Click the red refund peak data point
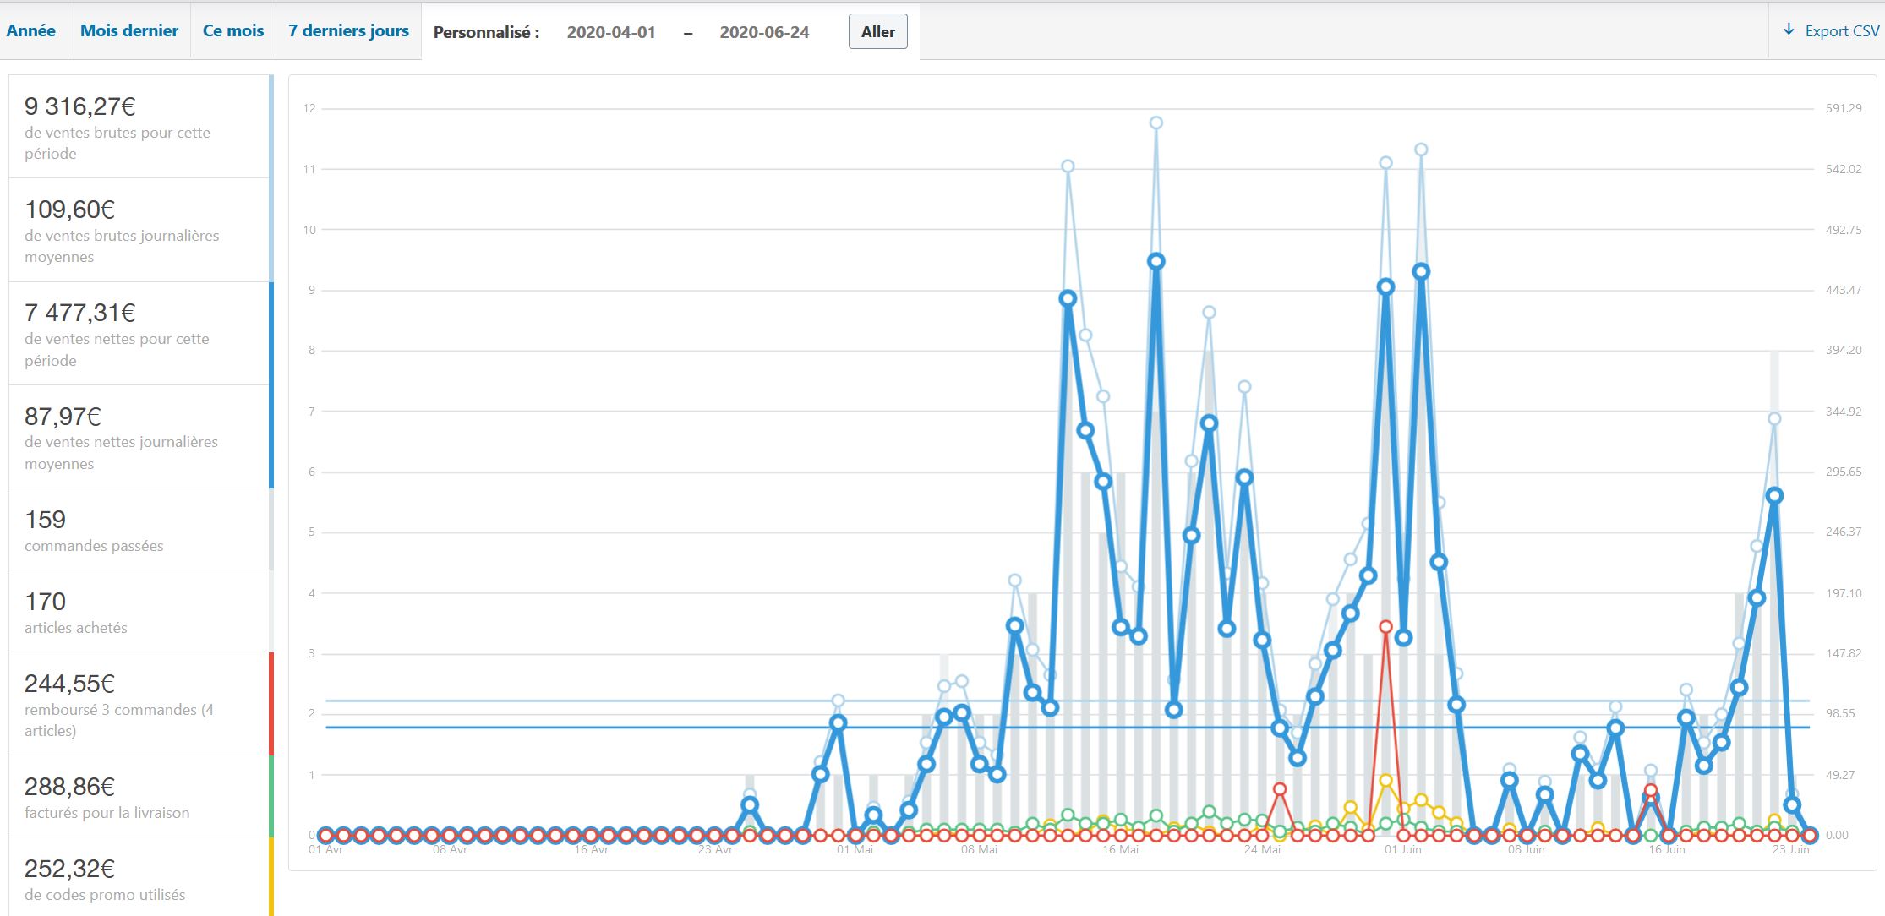Screen dimensions: 1885x916 click(1385, 627)
